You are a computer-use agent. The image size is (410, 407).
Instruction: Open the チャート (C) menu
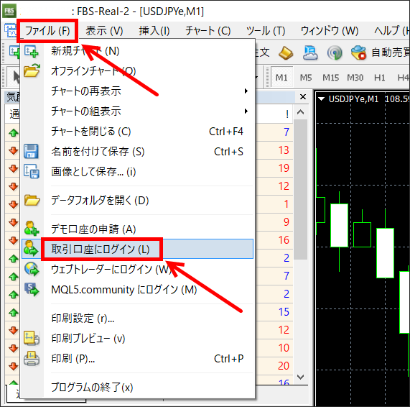click(208, 31)
